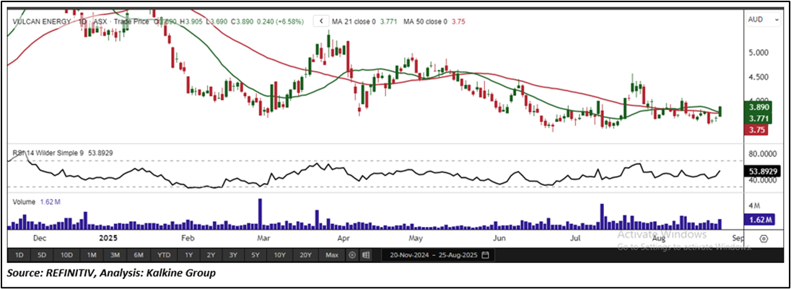This screenshot has width=791, height=289.
Task: Click the 2025 label on time axis
Action: coord(107,236)
